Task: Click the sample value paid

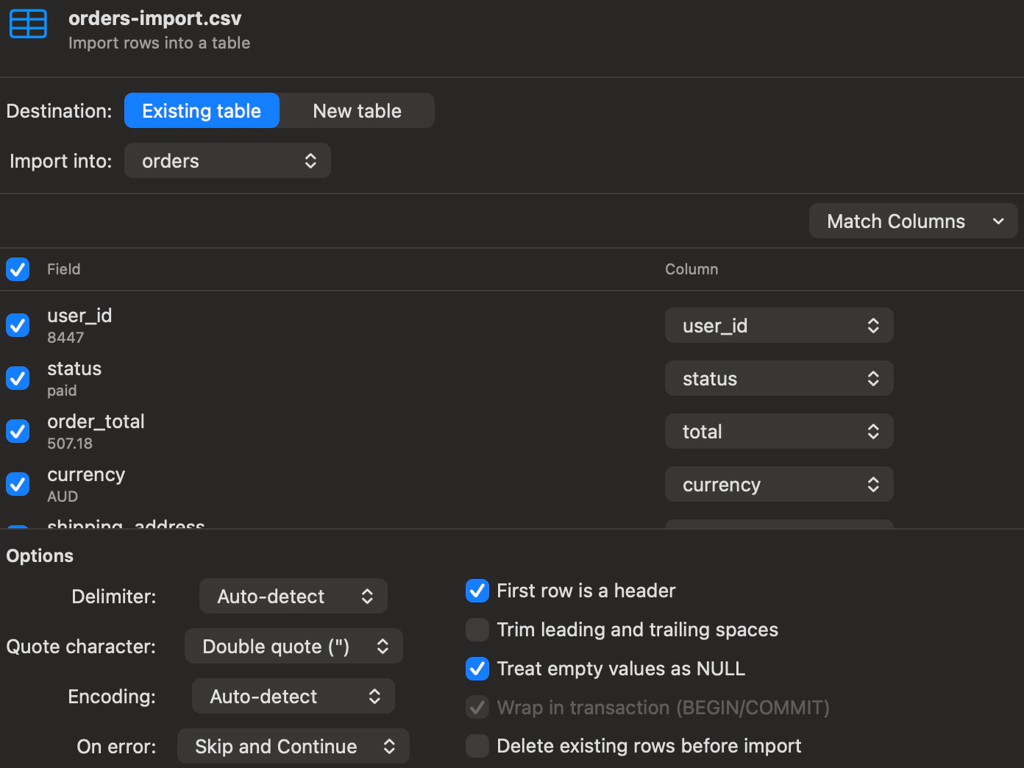Action: [62, 391]
